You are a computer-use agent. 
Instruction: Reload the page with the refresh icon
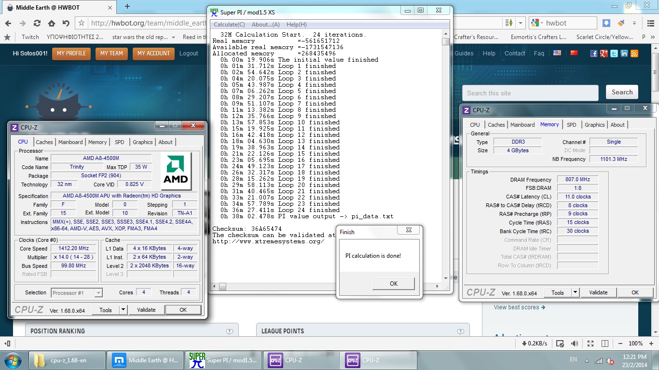(37, 23)
